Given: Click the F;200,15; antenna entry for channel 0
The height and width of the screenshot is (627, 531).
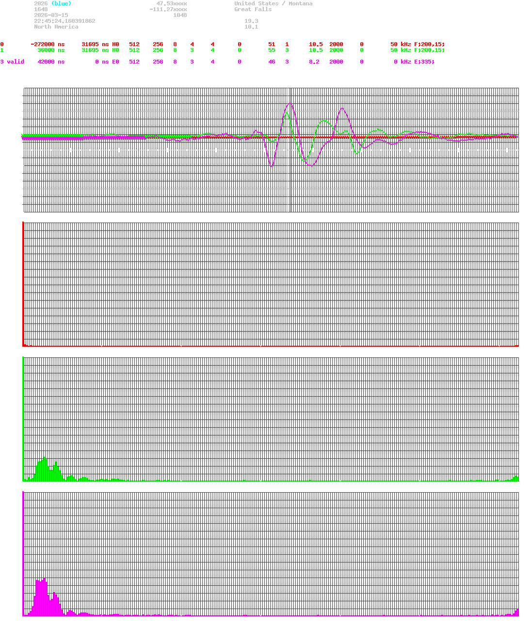Looking at the screenshot, I should (430, 44).
